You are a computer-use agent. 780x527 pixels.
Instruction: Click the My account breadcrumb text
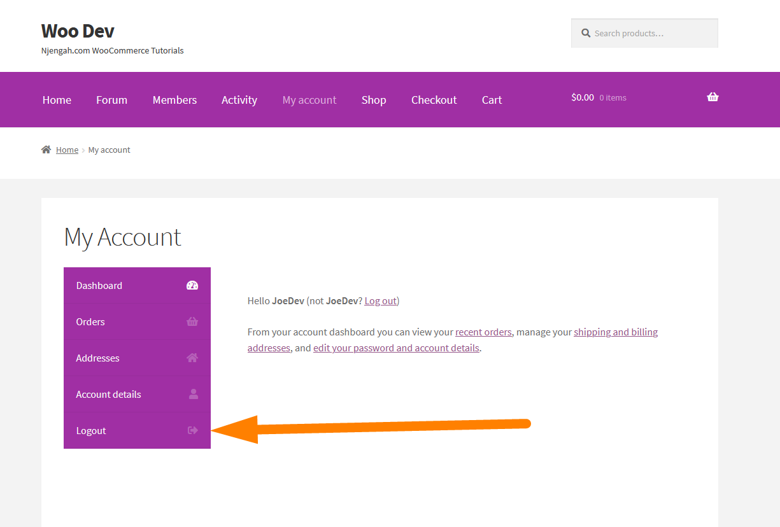[x=110, y=150]
